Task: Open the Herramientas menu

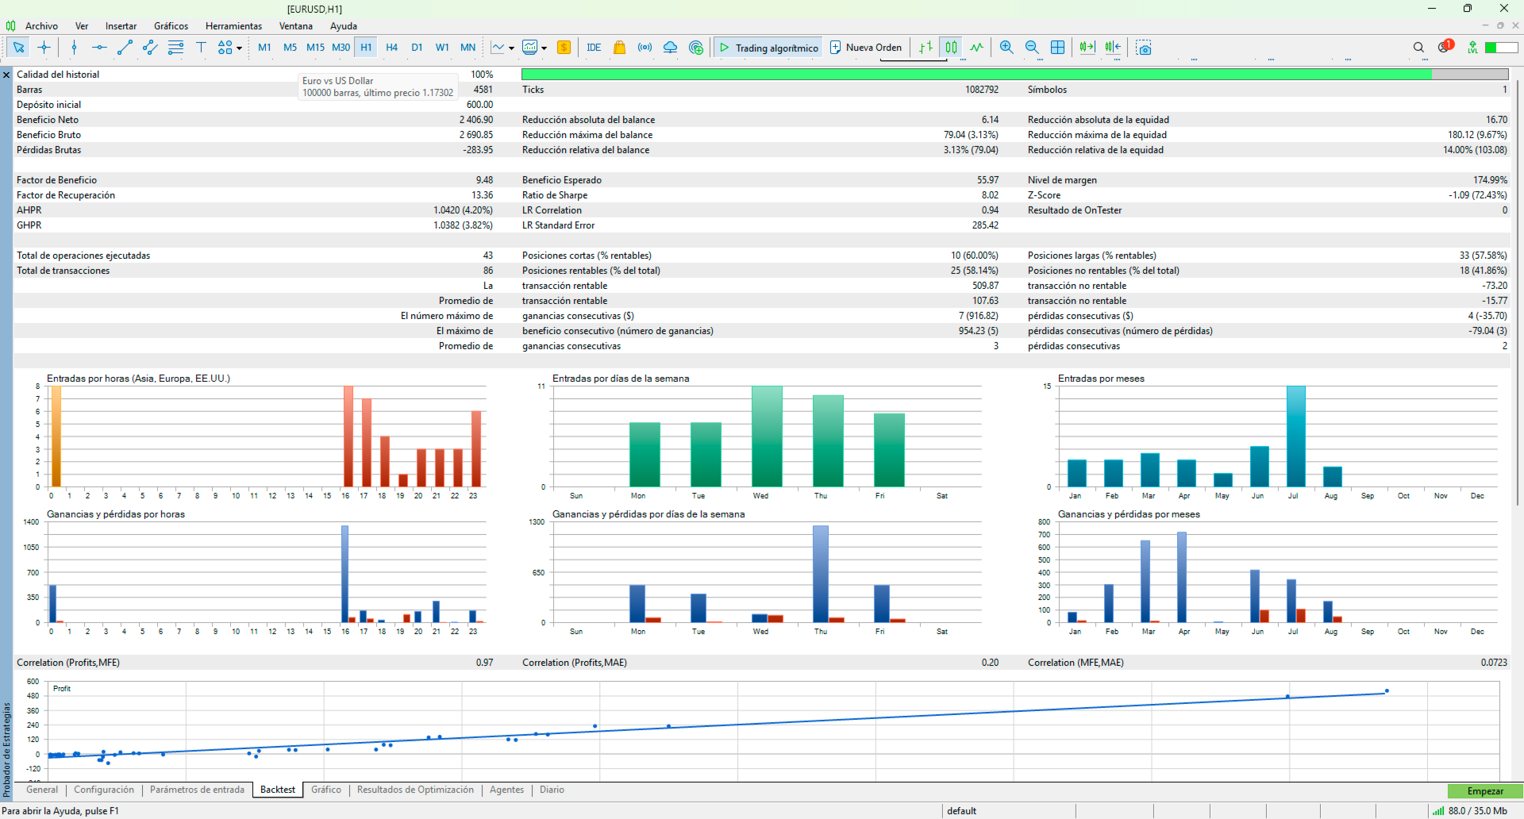Action: point(233,26)
